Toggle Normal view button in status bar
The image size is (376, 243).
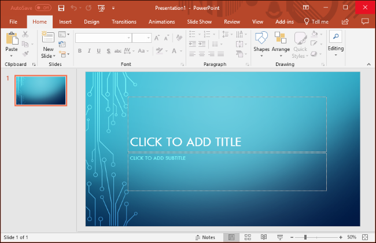pos(231,237)
